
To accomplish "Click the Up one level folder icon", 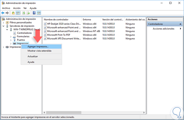I will (13, 13).
